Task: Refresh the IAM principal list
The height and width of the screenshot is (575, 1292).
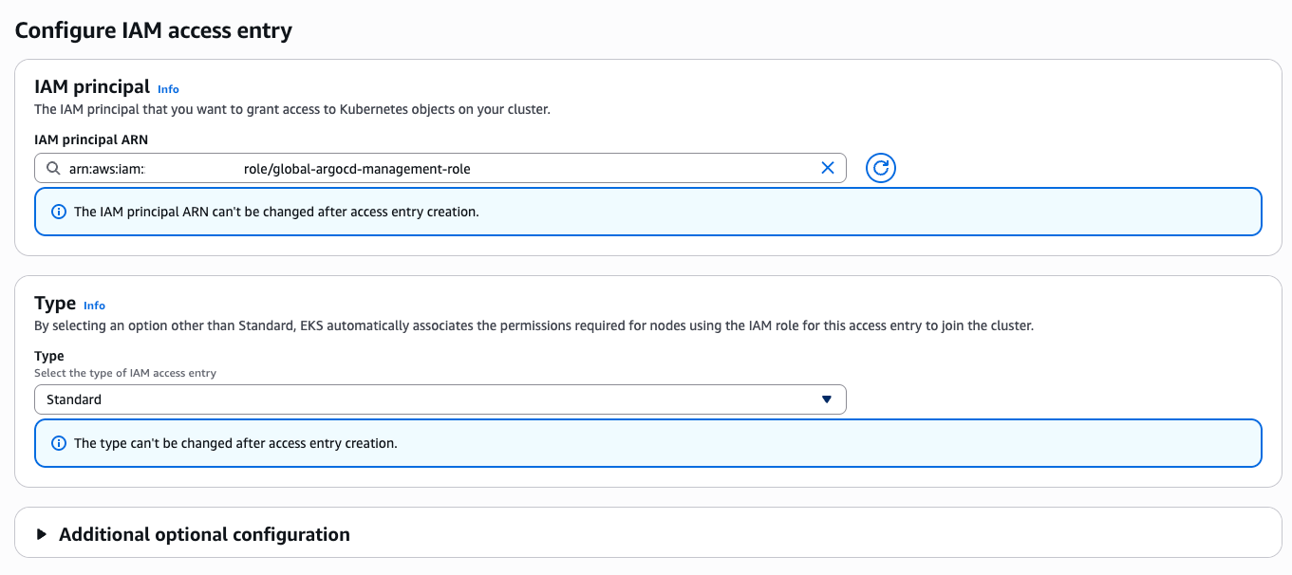Action: 881,168
